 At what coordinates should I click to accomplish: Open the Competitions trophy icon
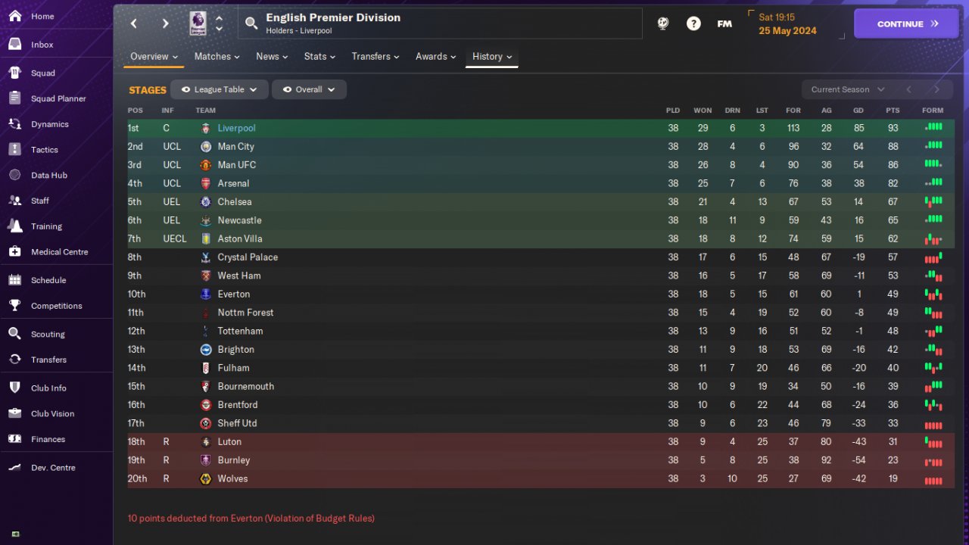[x=14, y=306]
